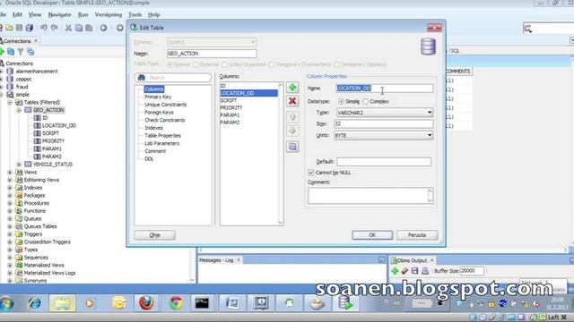
Task: Move selected column down with arrow icon
Action: pos(292,131)
